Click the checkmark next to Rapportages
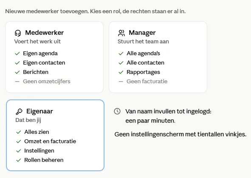251x178 pixels. [x=121, y=72]
